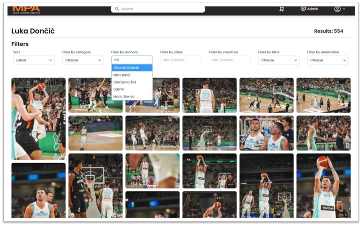Select author Črtomir Goznik
362x226 pixels.
coord(132,68)
